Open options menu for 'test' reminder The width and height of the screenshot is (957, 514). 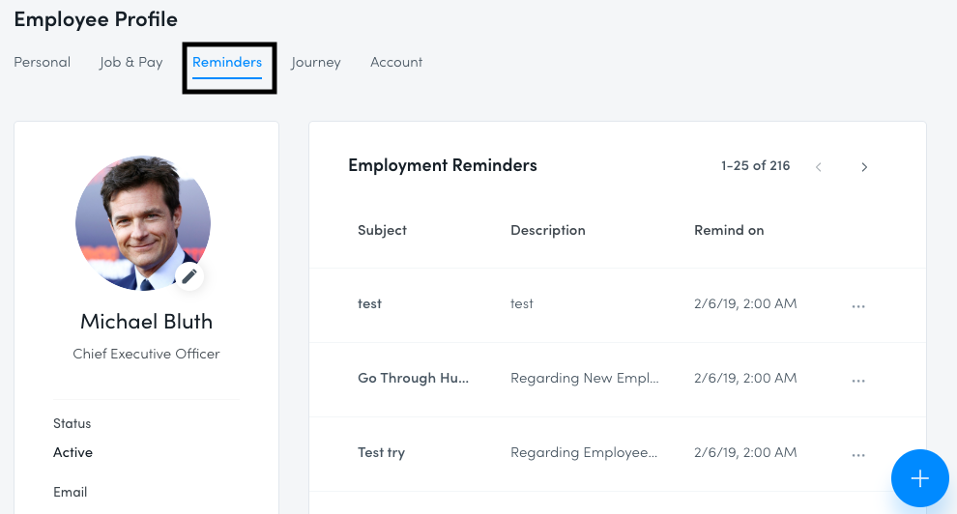click(858, 305)
